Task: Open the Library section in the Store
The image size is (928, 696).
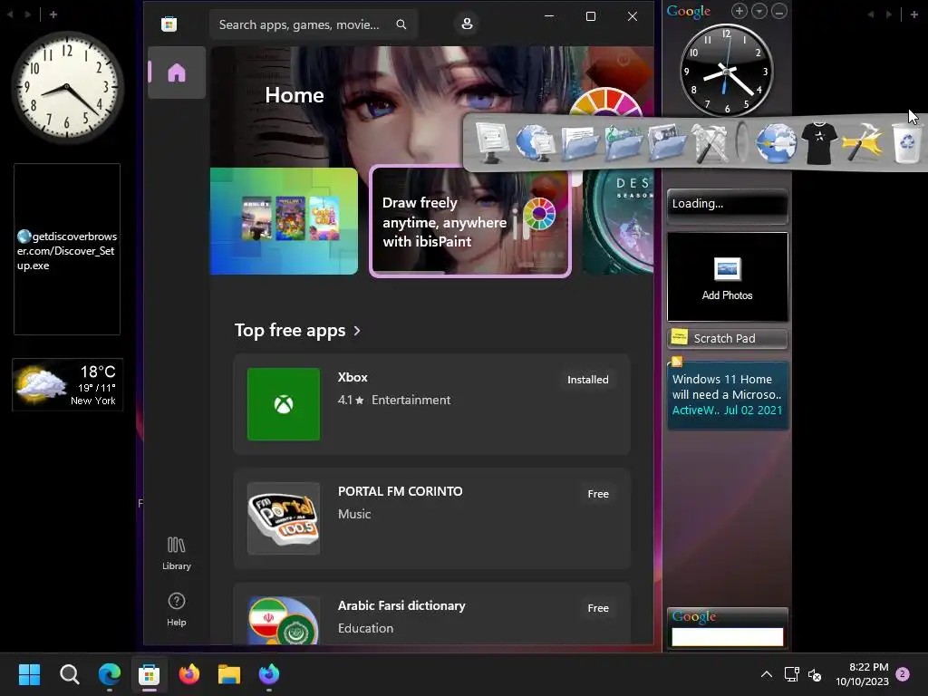Action: [177, 554]
